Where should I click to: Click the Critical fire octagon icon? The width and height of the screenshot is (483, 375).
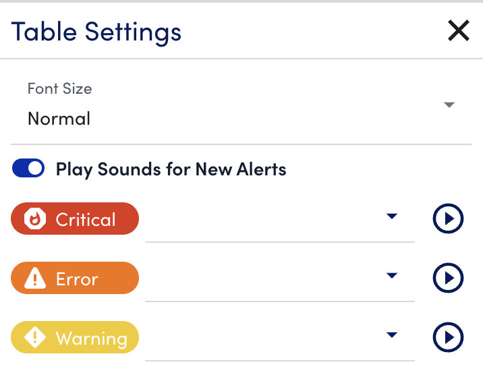click(x=35, y=219)
